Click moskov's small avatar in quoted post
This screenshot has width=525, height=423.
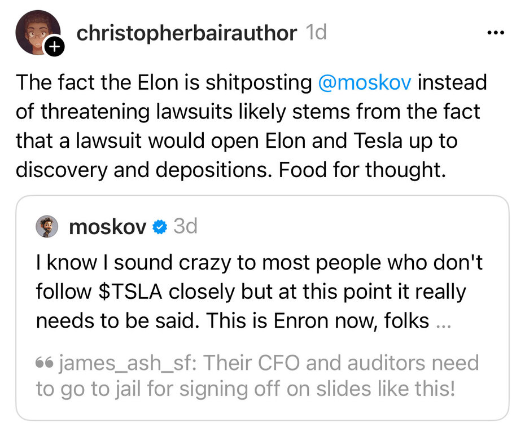click(47, 227)
